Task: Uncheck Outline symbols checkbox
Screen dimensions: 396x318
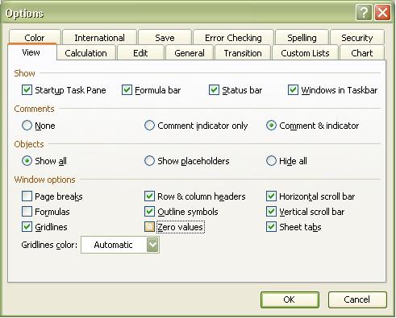Action: (149, 212)
